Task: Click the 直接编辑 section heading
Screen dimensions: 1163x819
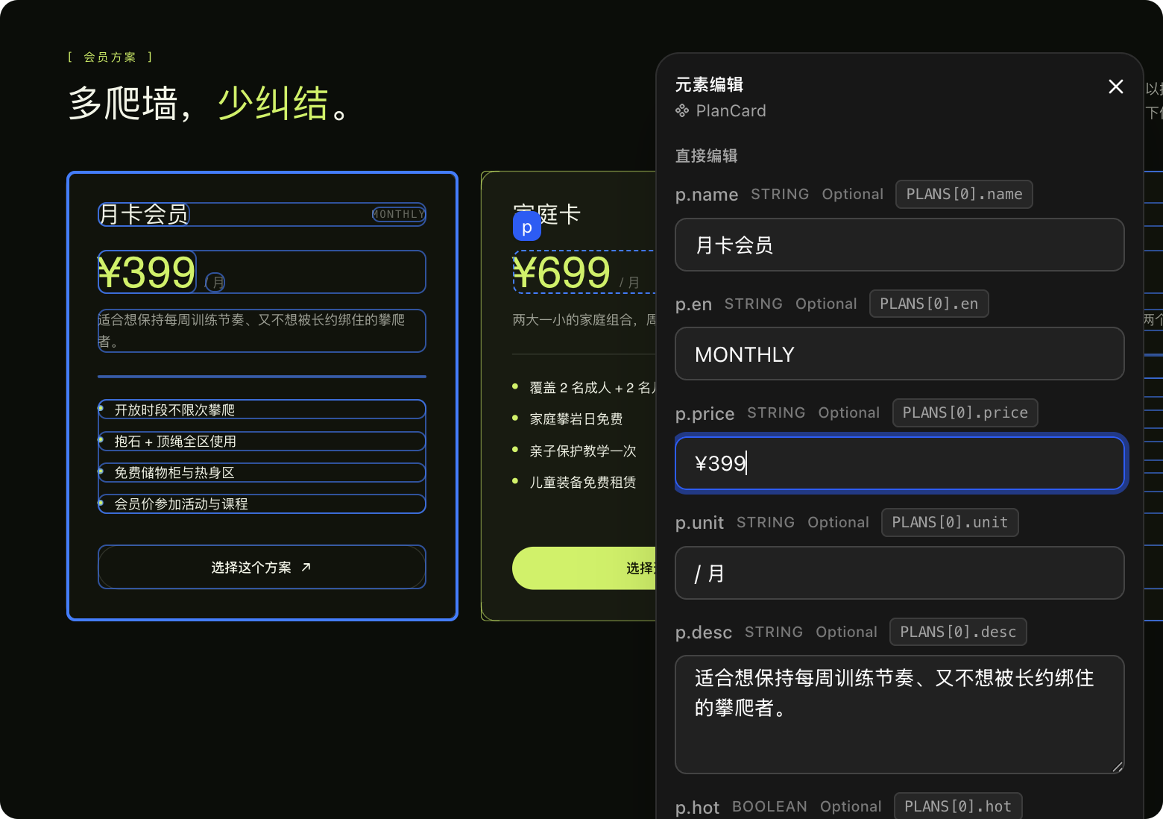Action: click(x=706, y=156)
